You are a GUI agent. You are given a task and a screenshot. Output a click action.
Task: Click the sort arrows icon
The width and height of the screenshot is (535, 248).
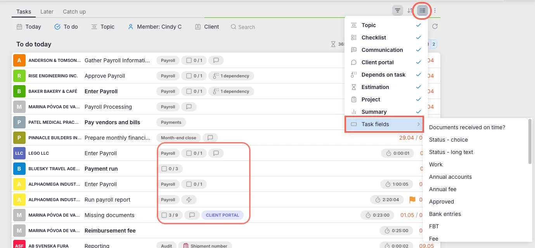(x=410, y=10)
